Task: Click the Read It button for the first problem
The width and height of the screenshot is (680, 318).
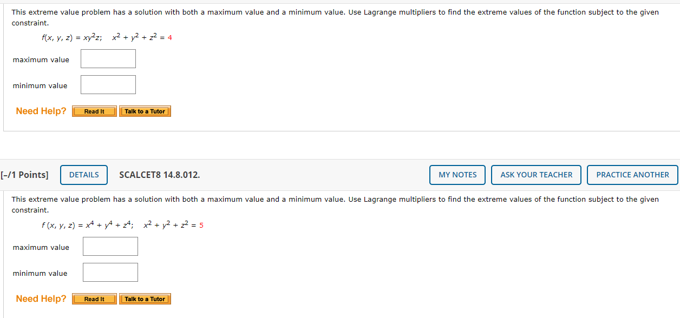Action: coord(94,111)
